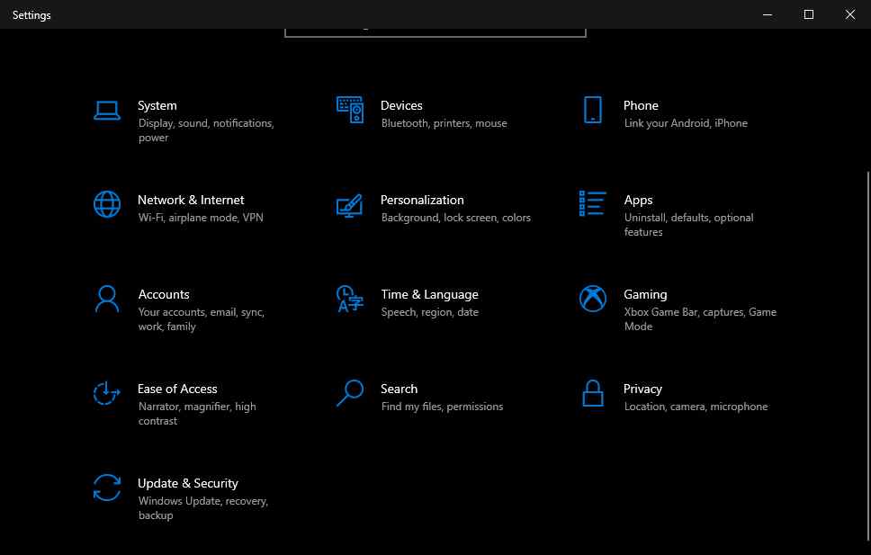
Task: Go to Network & Internet title
Action: 191,200
